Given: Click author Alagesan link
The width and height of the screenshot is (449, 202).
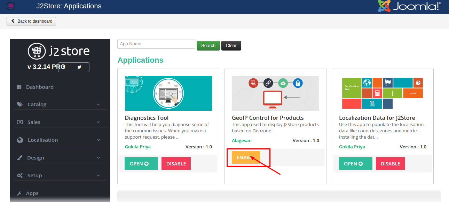Looking at the screenshot, I should click(242, 140).
